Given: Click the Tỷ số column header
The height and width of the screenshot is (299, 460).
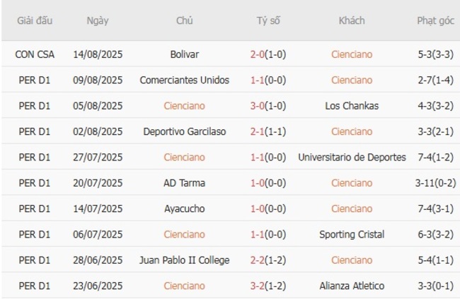Looking at the screenshot, I should (268, 20).
